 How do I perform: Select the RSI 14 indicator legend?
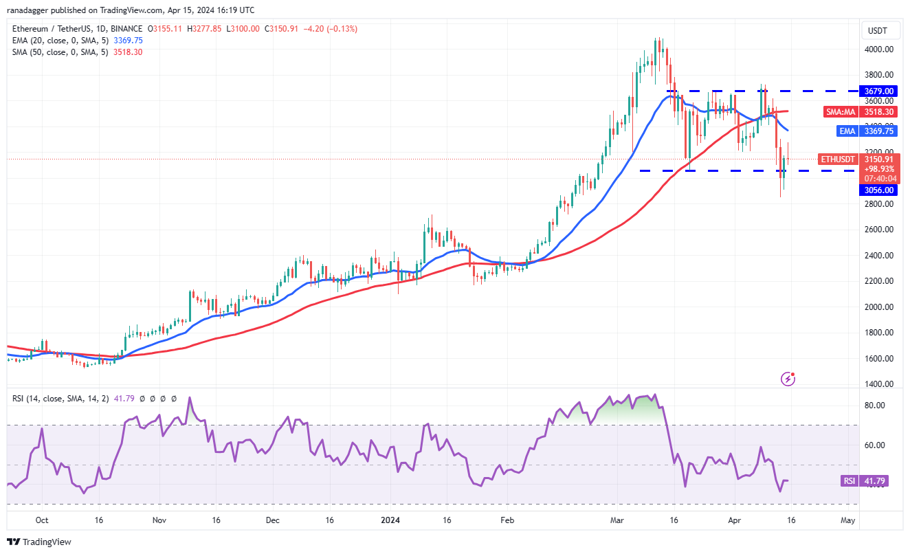click(x=95, y=398)
